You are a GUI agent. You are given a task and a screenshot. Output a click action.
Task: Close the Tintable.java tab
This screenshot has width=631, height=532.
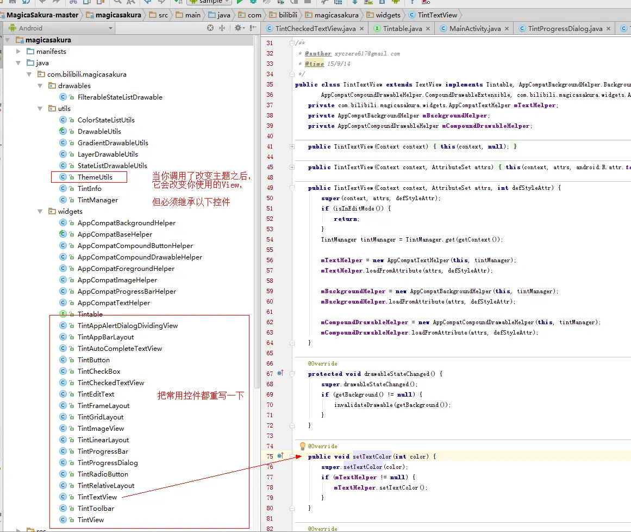428,29
